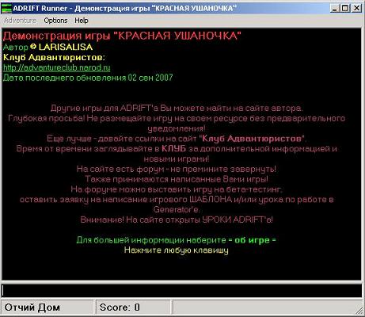Click the bold КЛУБ word in text
This screenshot has width=365, height=317.
[x=173, y=148]
